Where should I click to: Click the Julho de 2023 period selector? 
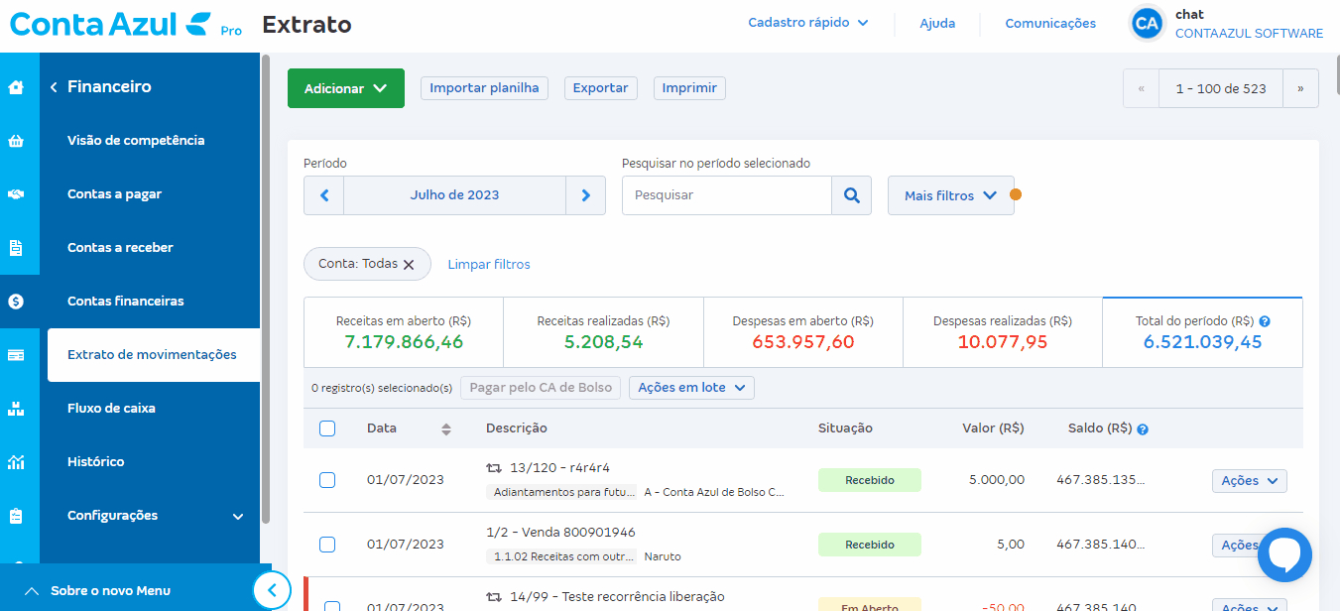(x=454, y=195)
